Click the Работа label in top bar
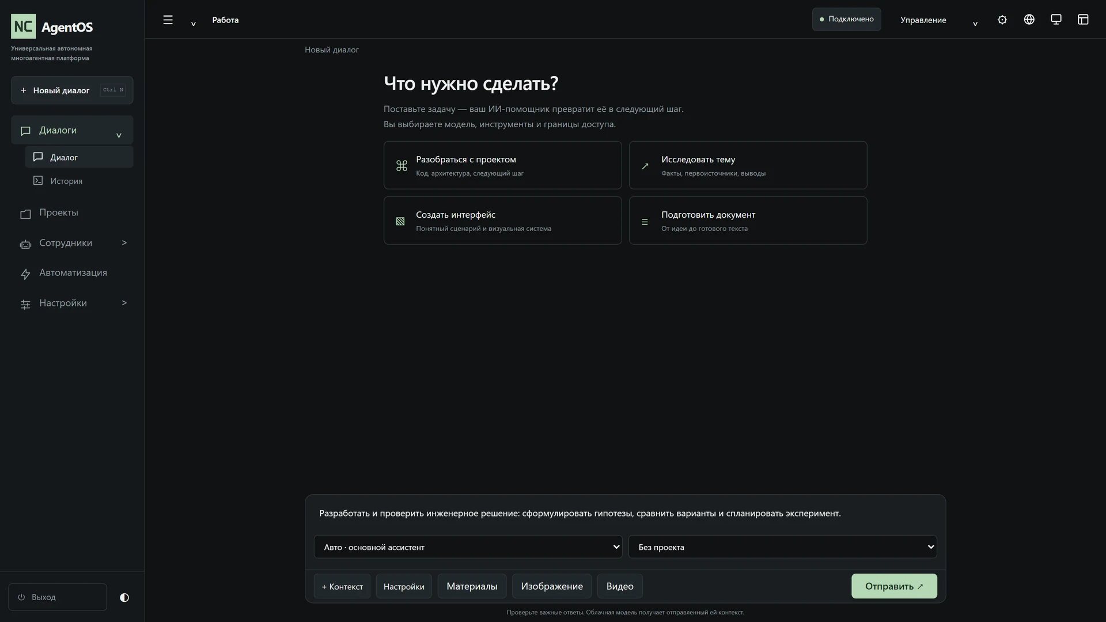 point(225,20)
